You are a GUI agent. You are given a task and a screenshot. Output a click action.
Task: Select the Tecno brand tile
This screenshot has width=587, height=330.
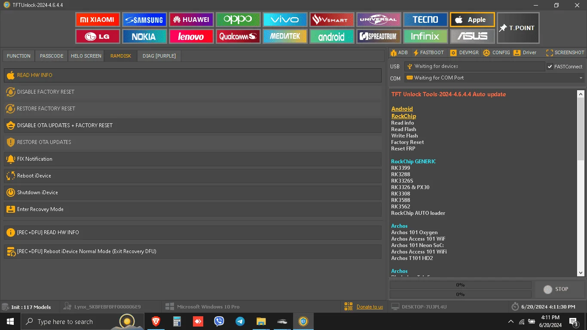(x=425, y=20)
